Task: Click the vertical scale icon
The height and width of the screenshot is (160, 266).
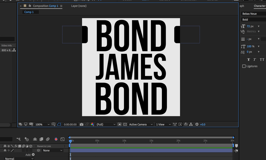Action: pos(243,46)
